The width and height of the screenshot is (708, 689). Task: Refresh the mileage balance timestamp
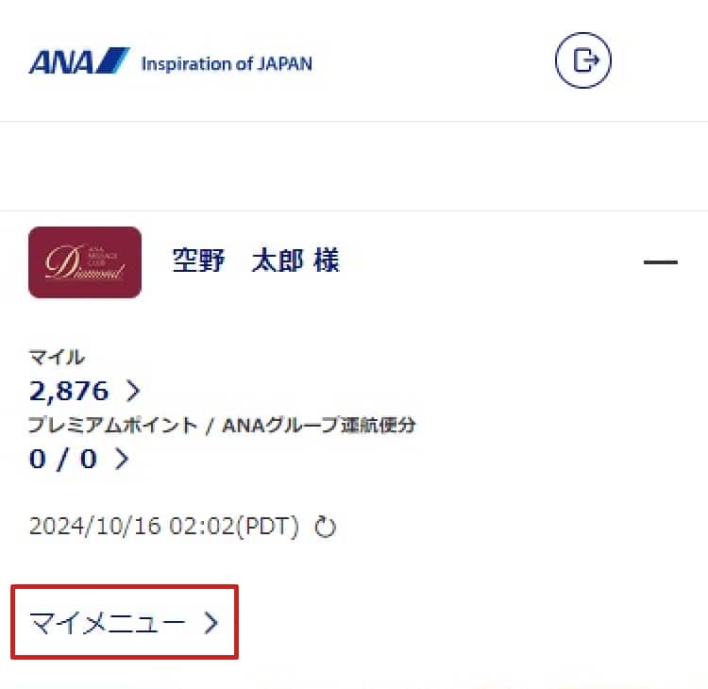click(325, 527)
